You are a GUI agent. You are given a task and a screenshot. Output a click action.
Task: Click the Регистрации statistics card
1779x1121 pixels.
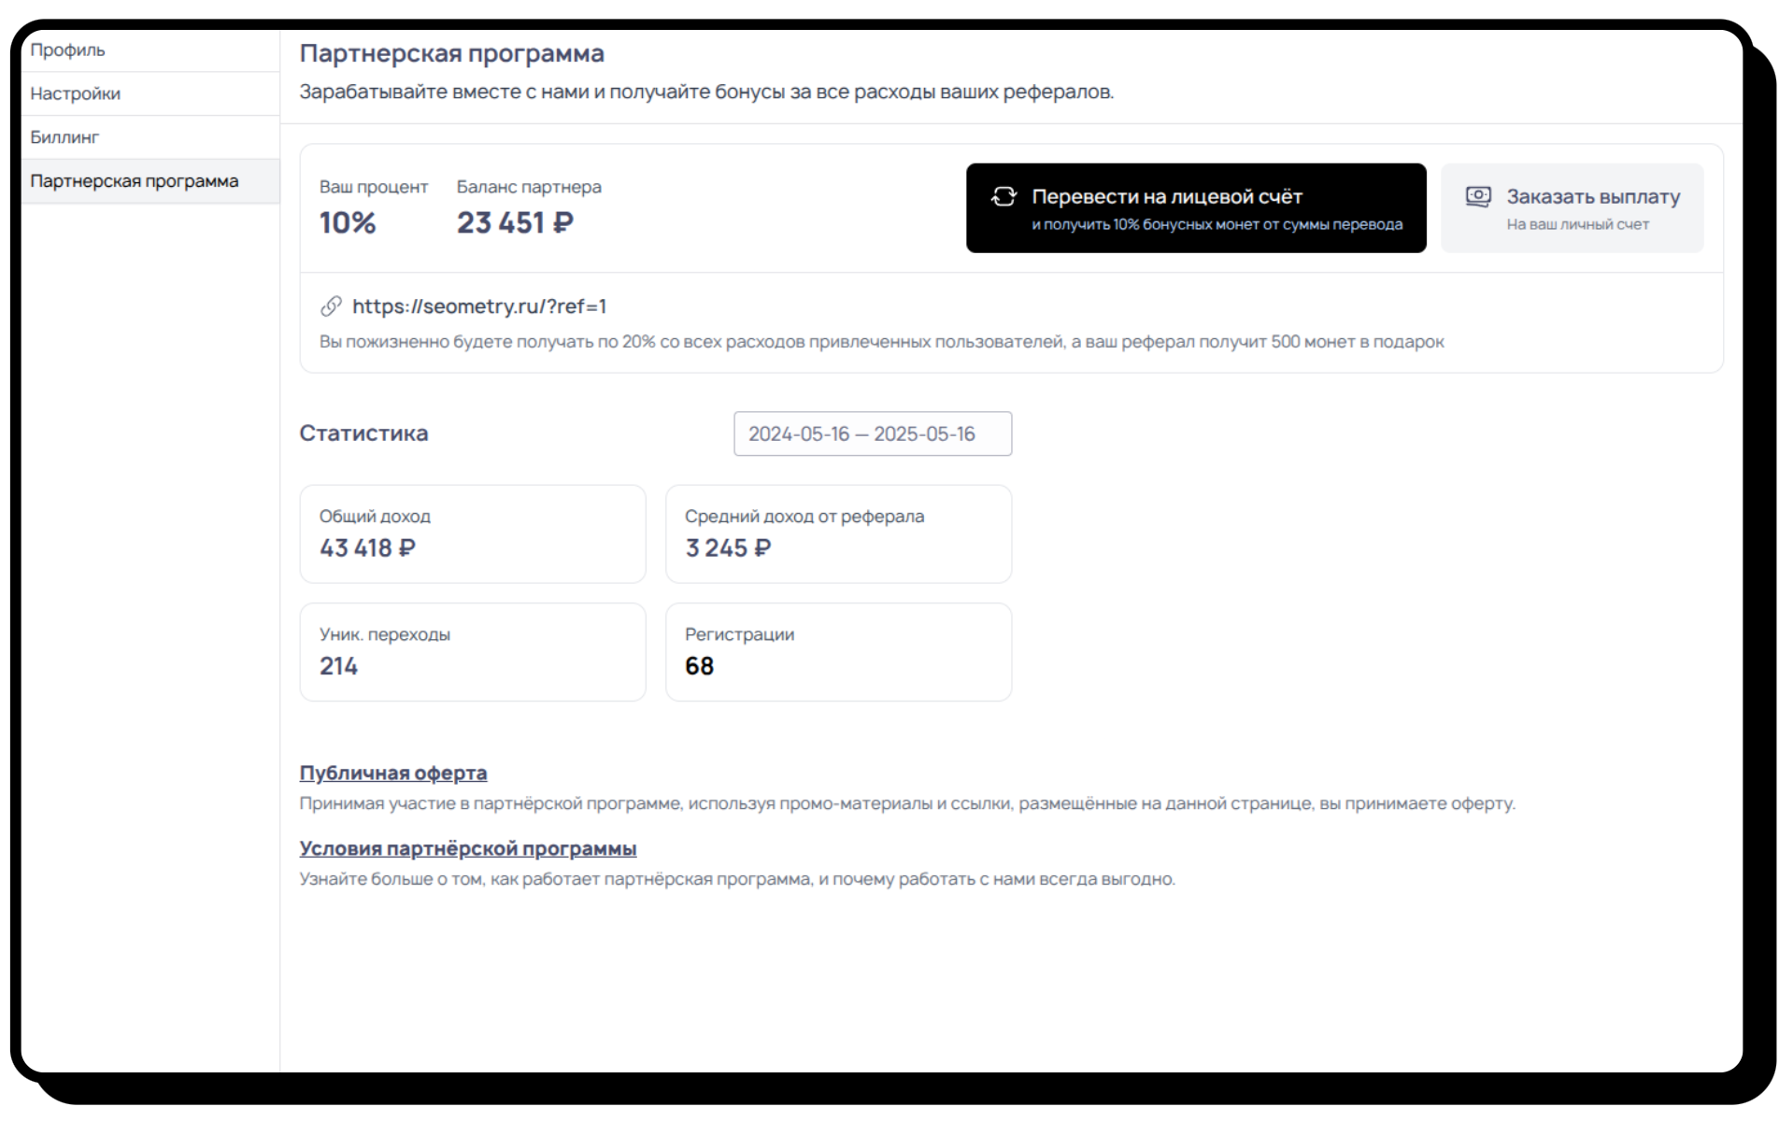pos(838,652)
